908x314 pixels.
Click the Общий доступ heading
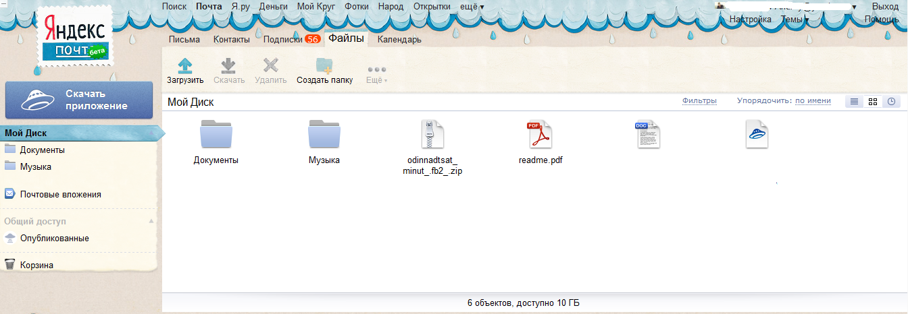pos(35,221)
